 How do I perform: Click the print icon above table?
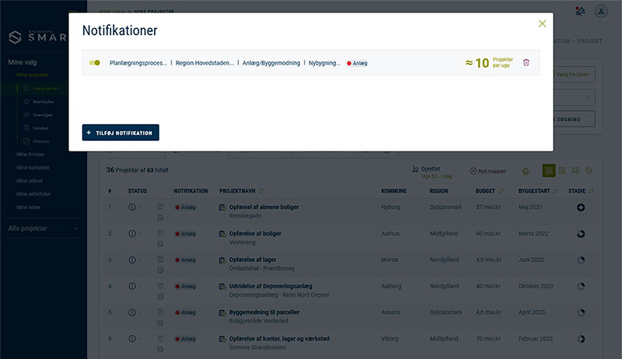(526, 170)
